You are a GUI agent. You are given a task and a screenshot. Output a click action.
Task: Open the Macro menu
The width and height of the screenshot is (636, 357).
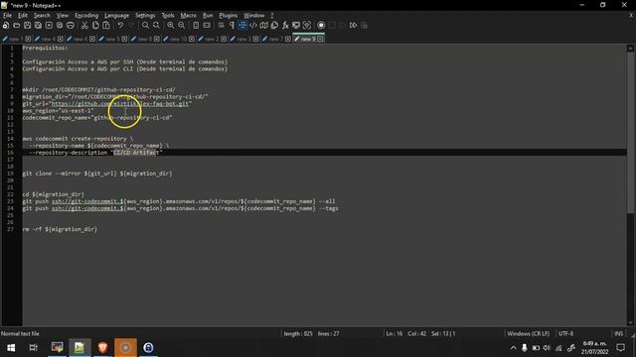[x=188, y=16]
